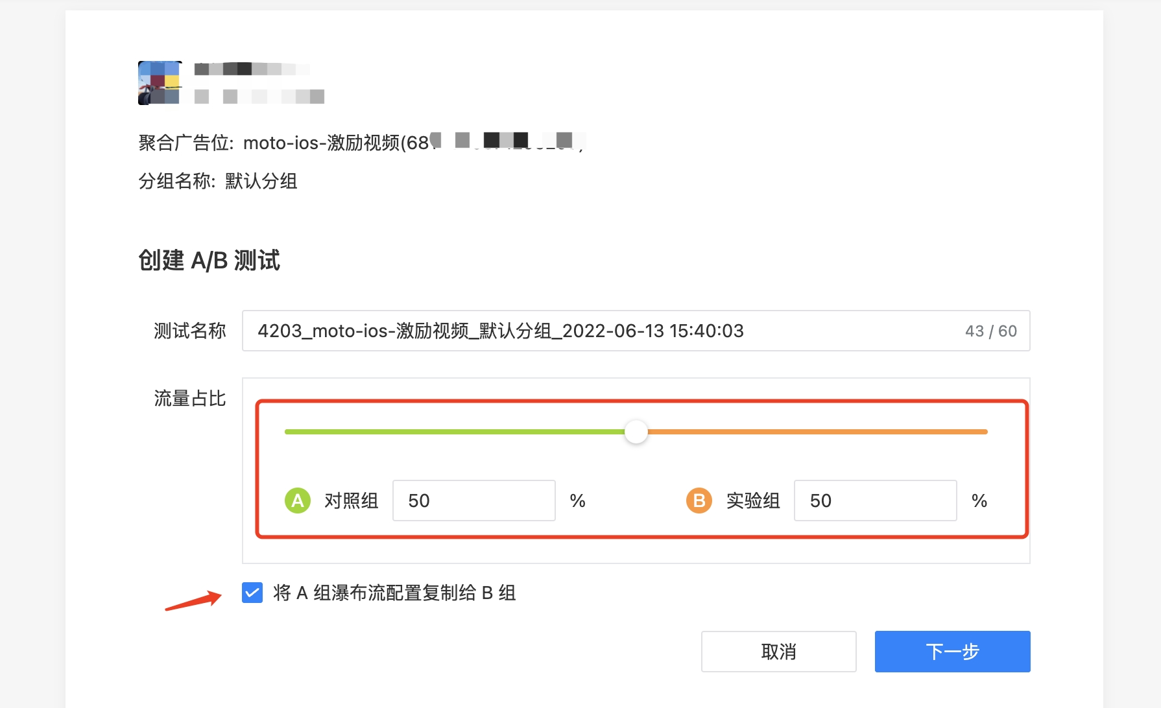Select the 测试名称 test name input field
This screenshot has width=1161, height=708.
pos(584,331)
